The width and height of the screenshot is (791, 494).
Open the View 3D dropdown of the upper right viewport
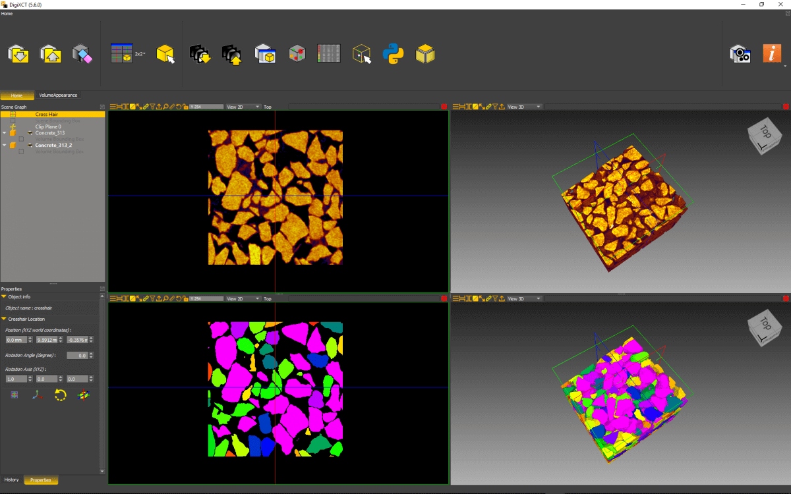click(x=524, y=106)
